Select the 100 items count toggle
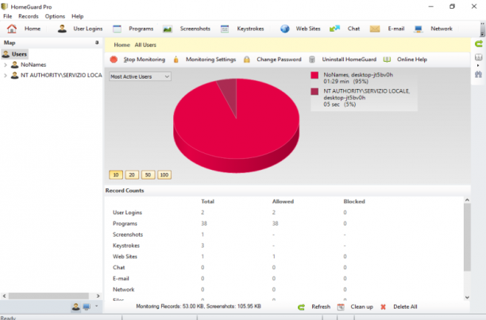 pos(164,175)
